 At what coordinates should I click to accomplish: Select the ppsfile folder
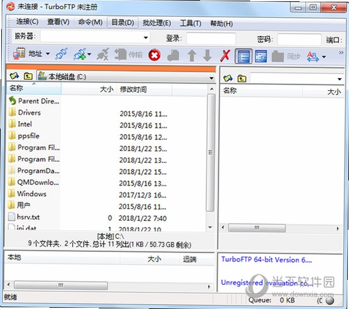click(x=24, y=136)
